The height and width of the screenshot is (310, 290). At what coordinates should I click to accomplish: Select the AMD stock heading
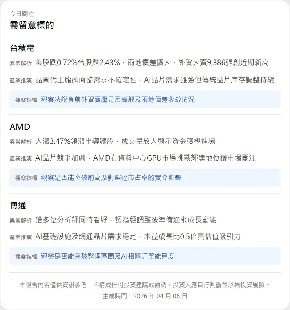pos(20,127)
